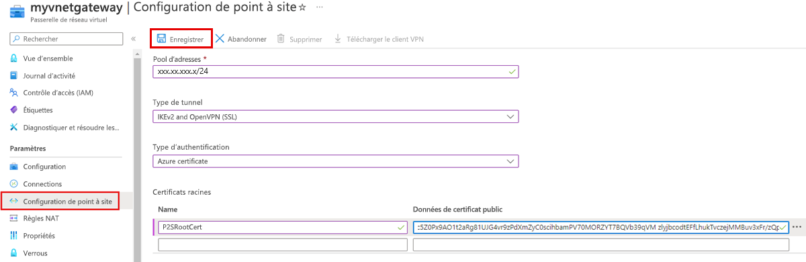Viewport: 806px width, 262px height.
Task: Click the sidebar vertical scrollbar
Action: tap(137, 155)
